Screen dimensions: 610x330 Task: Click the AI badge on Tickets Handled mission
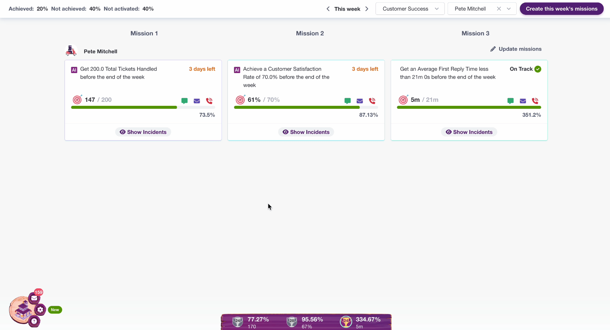74,70
